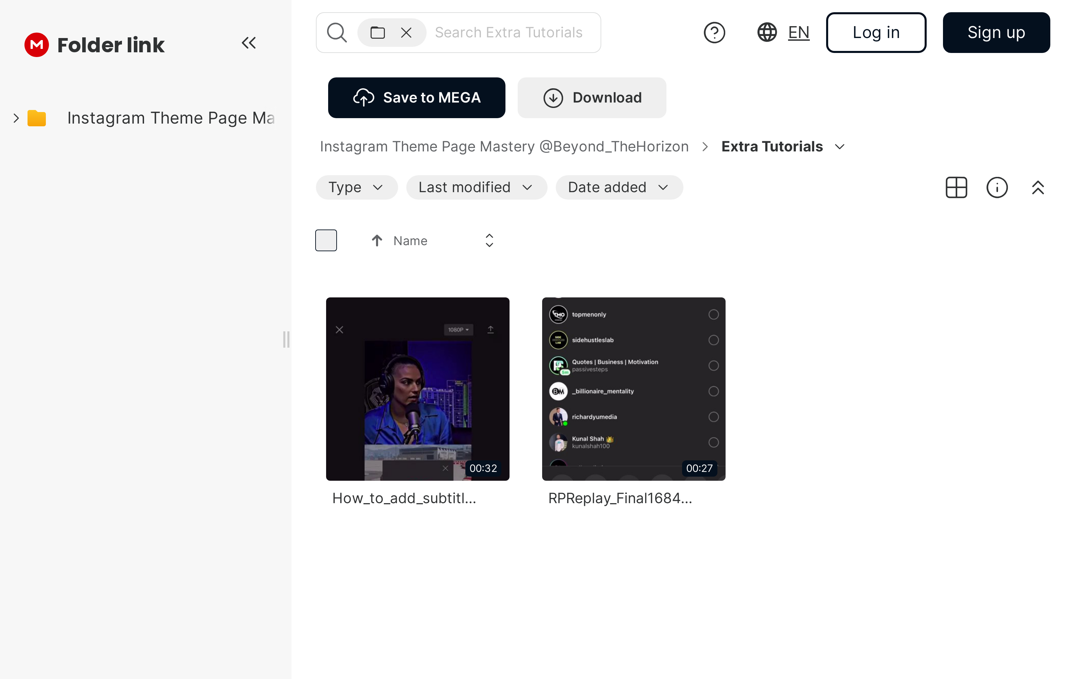Collapse the sidebar with double-chevron icon
The width and height of the screenshot is (1087, 679).
click(x=248, y=43)
